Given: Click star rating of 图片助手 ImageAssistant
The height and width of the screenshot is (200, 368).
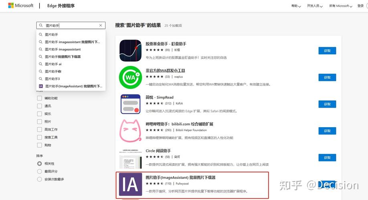Looking at the screenshot, I should click(x=154, y=184).
